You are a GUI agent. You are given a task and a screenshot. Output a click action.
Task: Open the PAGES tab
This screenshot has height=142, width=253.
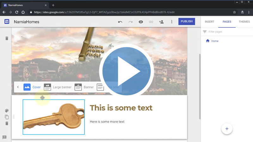tap(227, 22)
